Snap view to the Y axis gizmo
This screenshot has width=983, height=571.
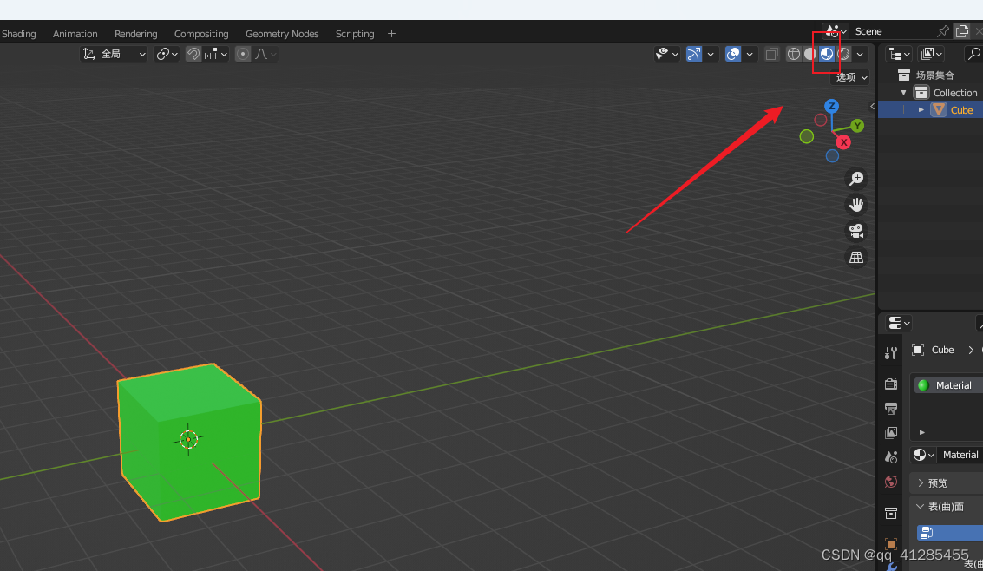click(857, 126)
